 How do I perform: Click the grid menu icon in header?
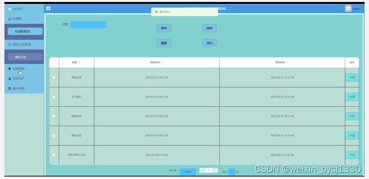48,8
